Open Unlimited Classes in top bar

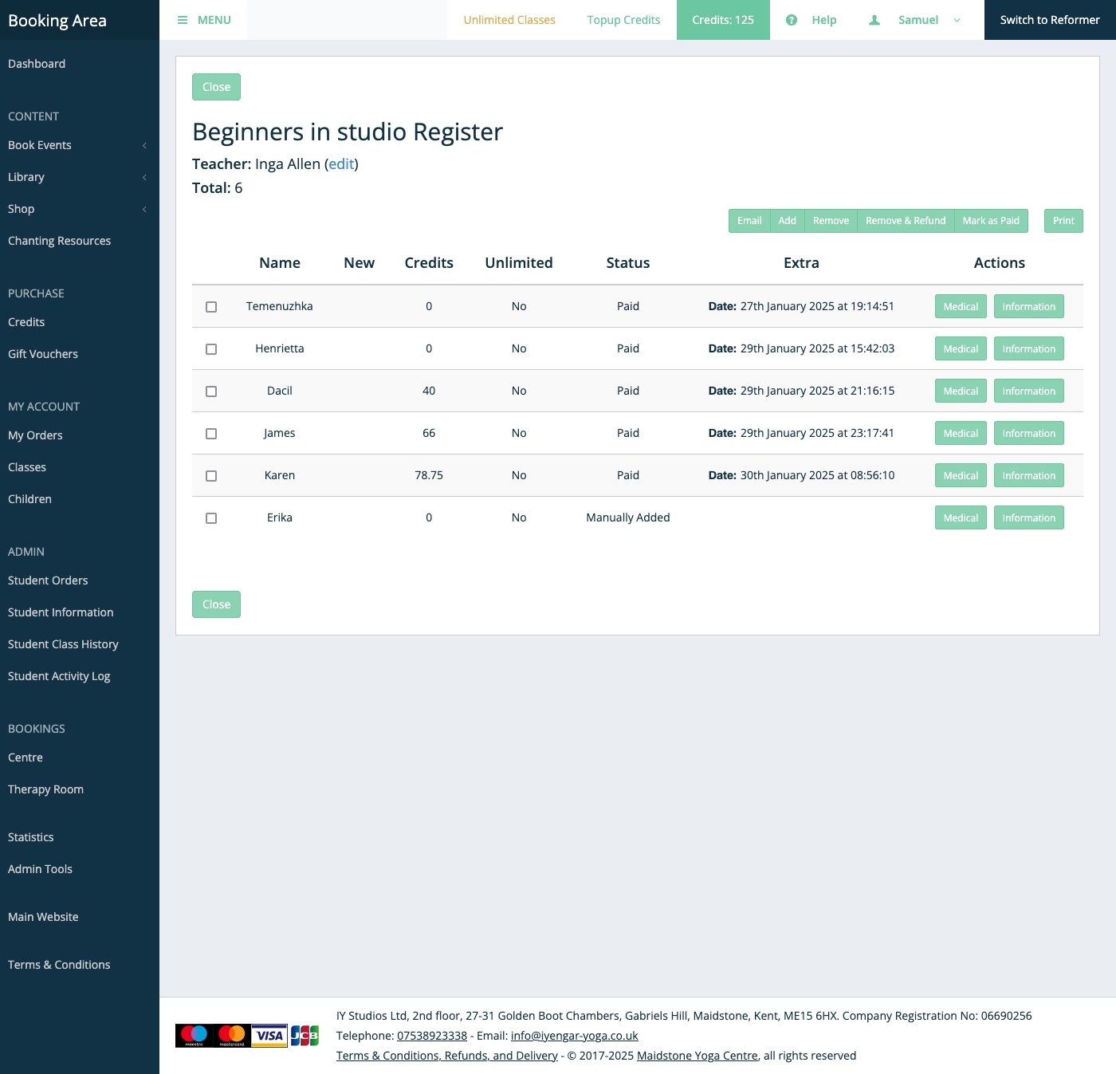tap(509, 20)
